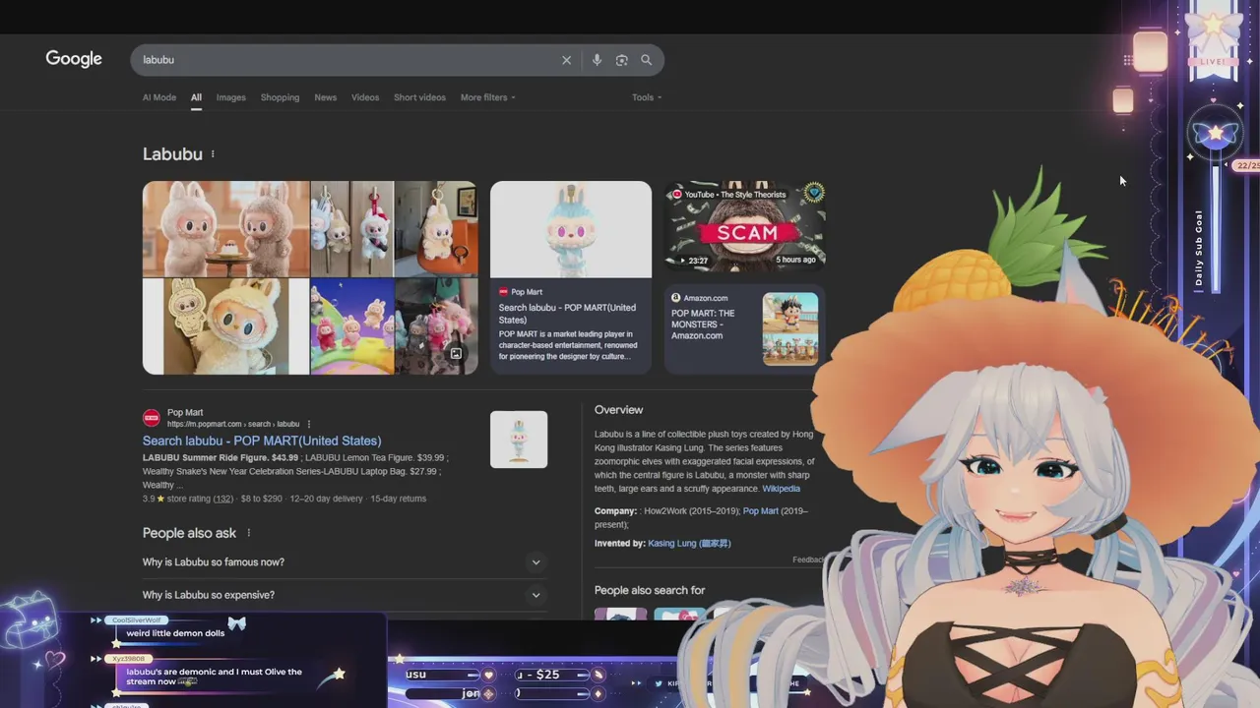
Task: Play the SCAM video from The Style Theorists
Action: pyautogui.click(x=745, y=225)
